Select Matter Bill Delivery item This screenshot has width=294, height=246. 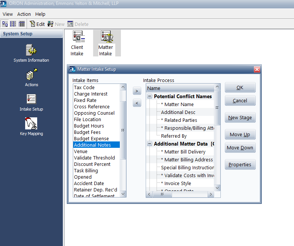point(183,152)
